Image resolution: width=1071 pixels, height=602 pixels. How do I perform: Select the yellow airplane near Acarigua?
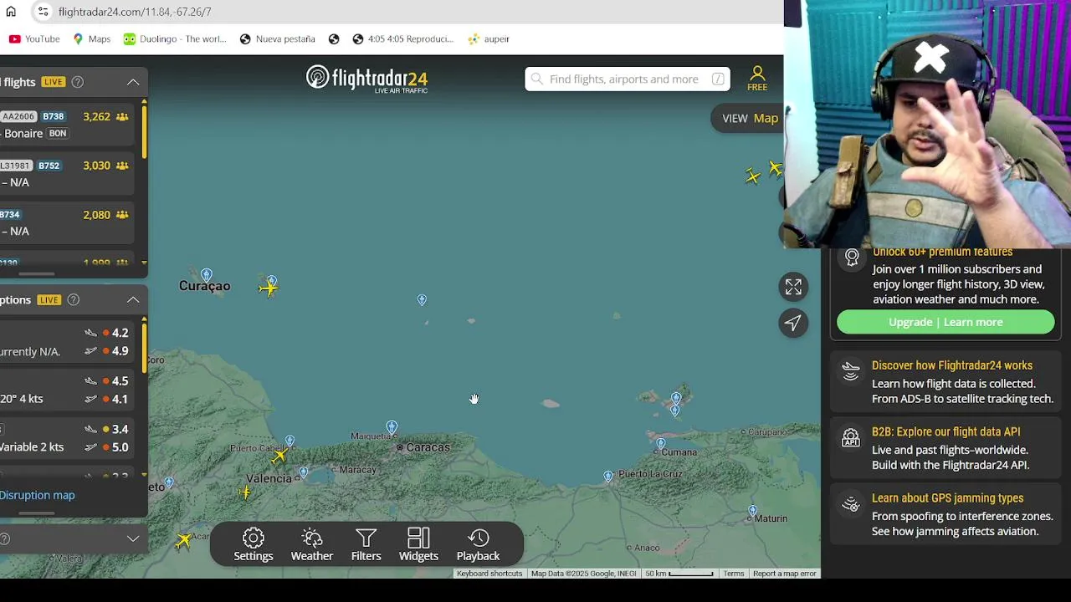click(x=183, y=541)
